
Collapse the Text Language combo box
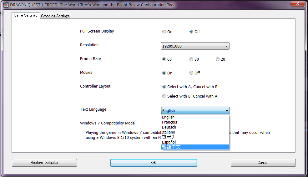coord(195,110)
